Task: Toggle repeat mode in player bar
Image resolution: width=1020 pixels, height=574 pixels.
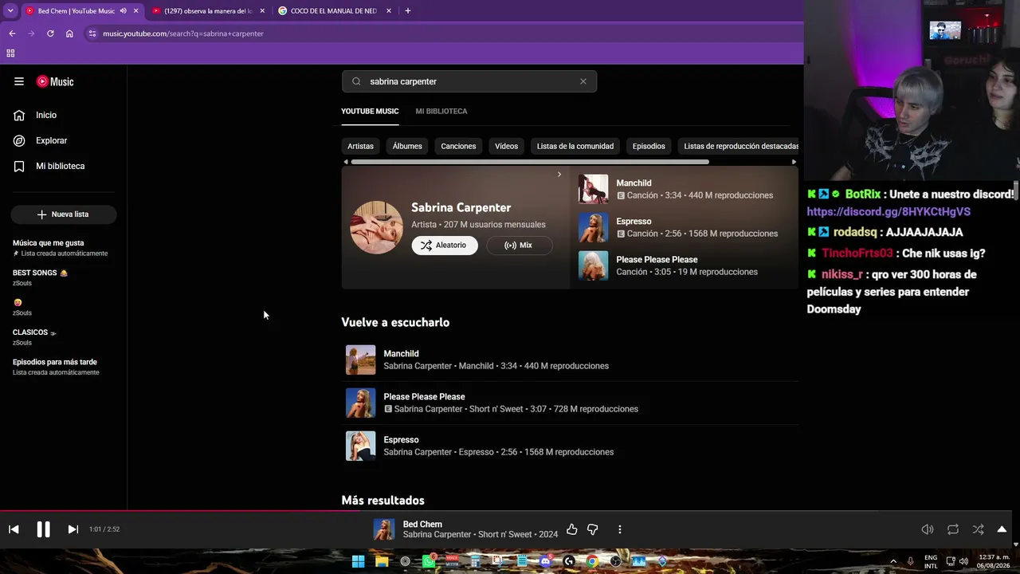Action: click(x=953, y=529)
